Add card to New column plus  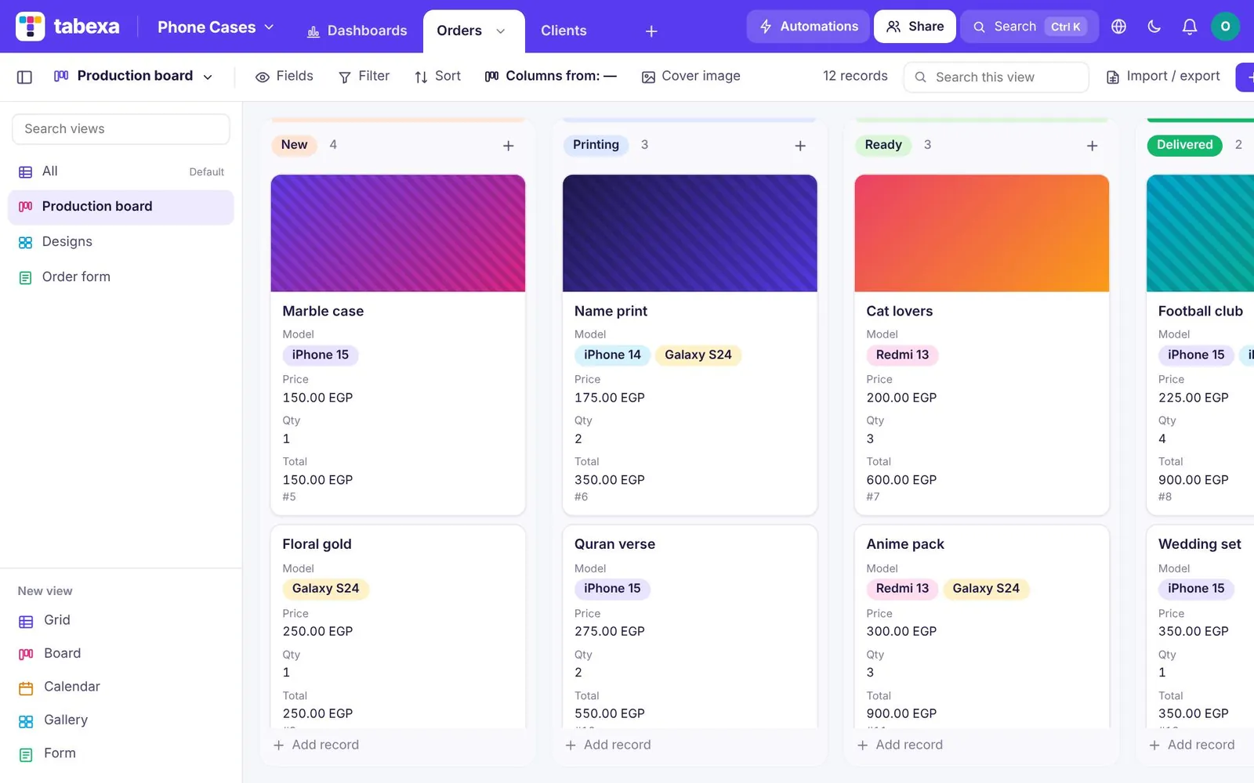click(x=508, y=146)
